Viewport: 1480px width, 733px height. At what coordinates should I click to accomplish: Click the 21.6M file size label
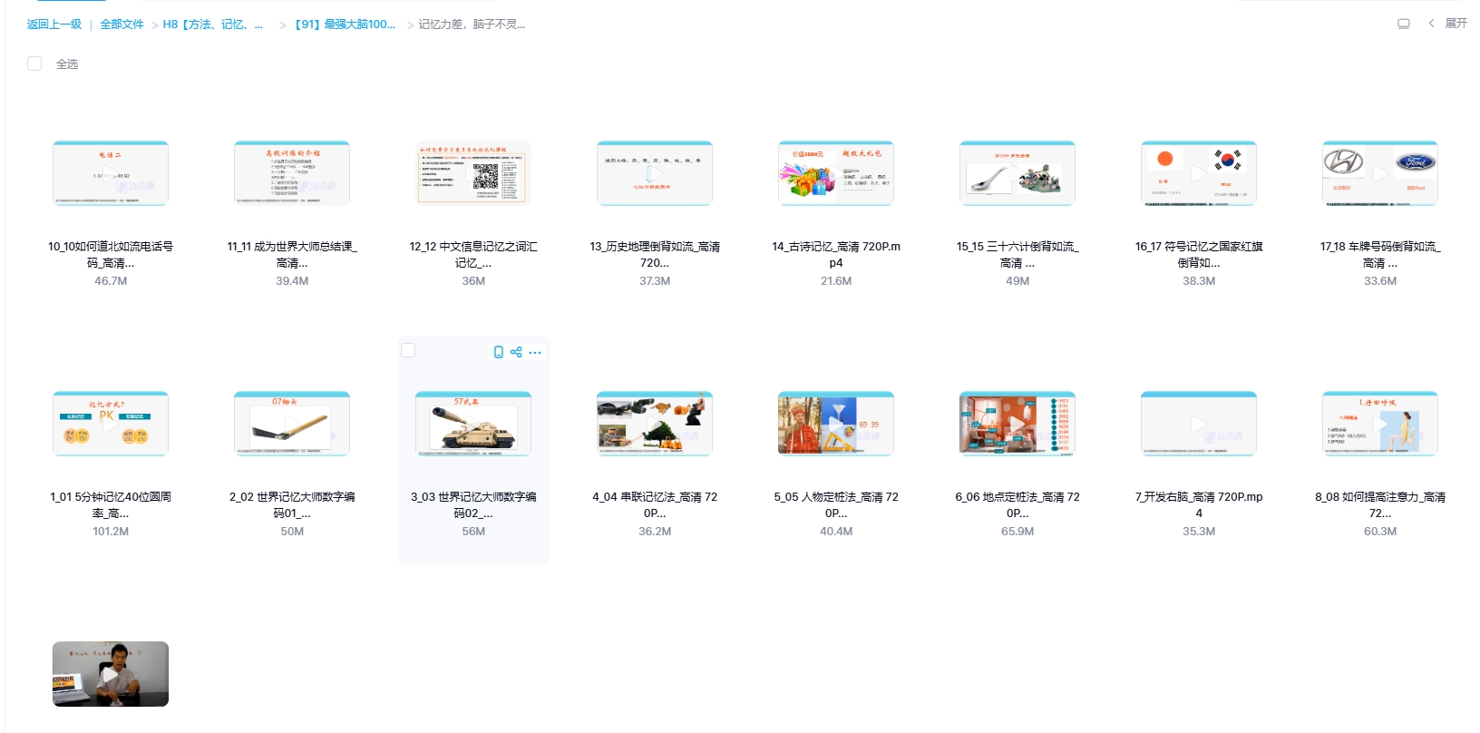pyautogui.click(x=836, y=281)
